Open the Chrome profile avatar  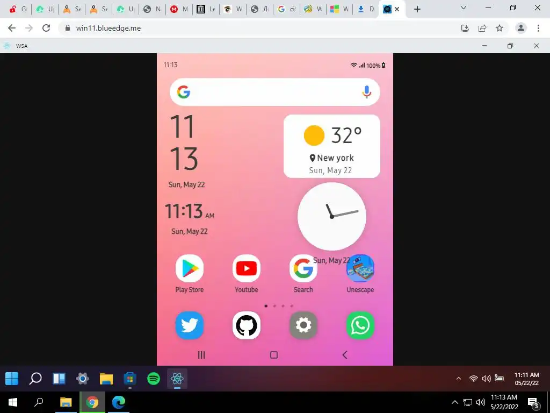(x=521, y=28)
